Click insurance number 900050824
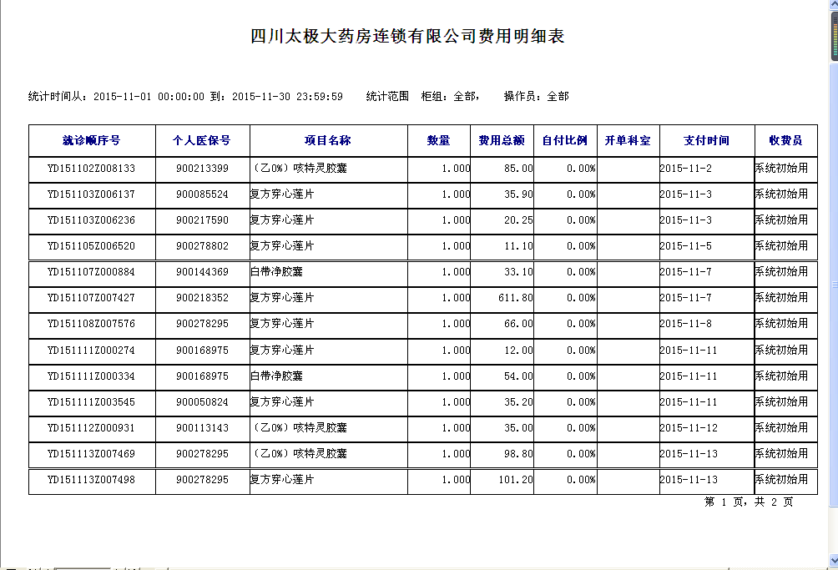This screenshot has height=570, width=838. click(202, 402)
